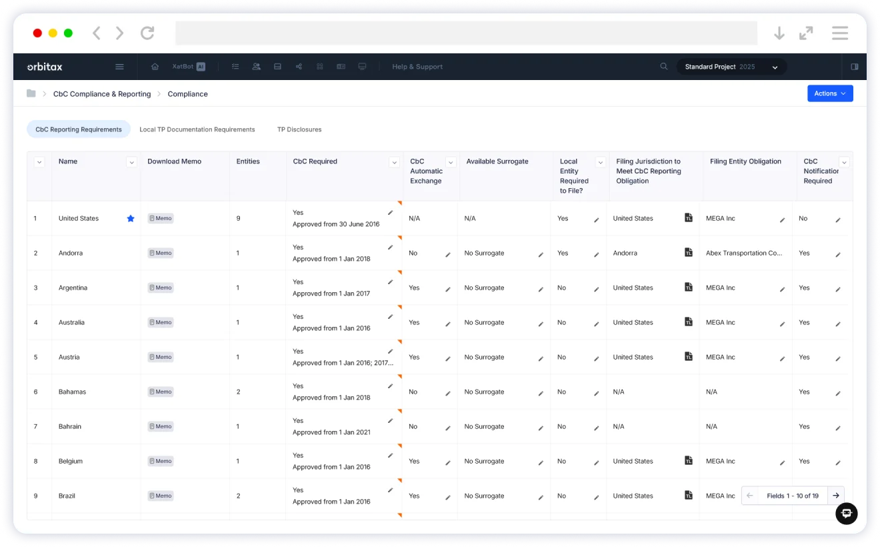Viewport: 880px width, 547px height.
Task: Click the home icon in navbar
Action: pos(155,67)
